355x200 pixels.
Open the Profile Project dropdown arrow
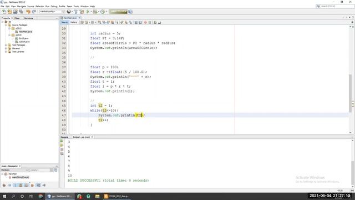[106, 12]
